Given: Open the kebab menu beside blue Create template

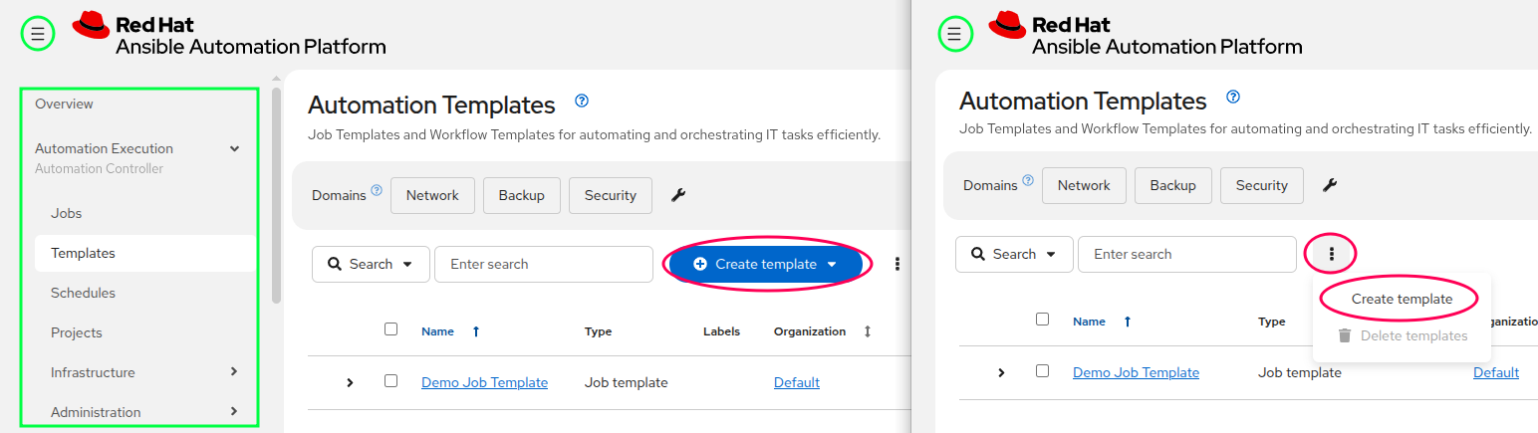Looking at the screenshot, I should click(x=897, y=264).
